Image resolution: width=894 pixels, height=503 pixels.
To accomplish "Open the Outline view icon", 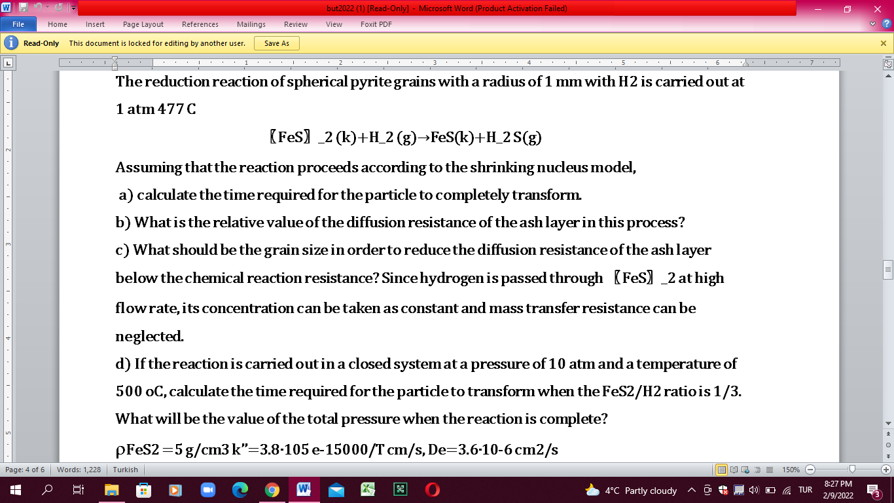I will [758, 470].
